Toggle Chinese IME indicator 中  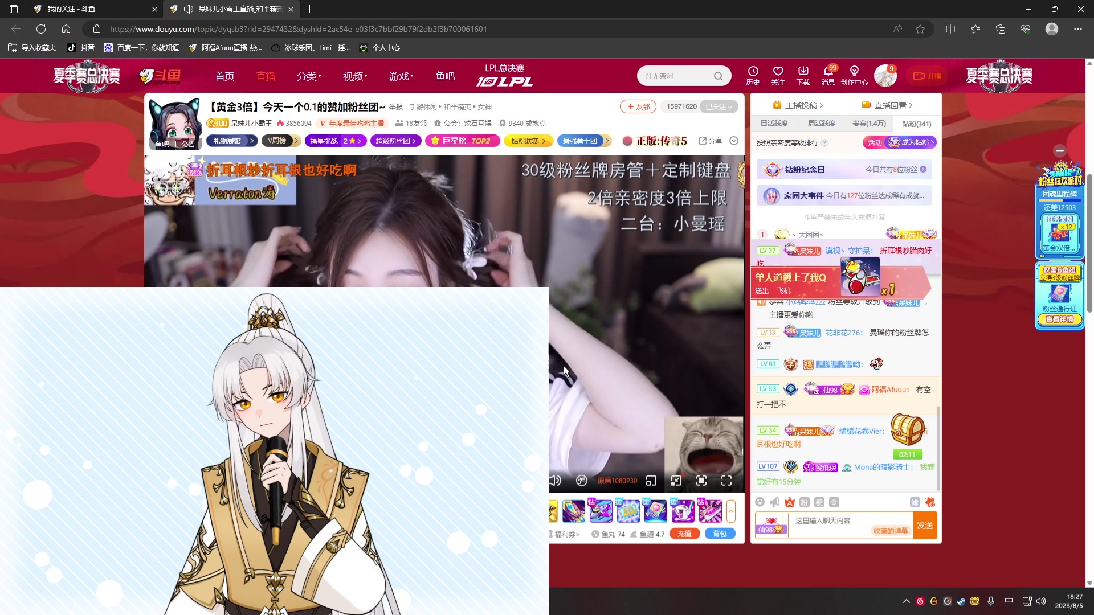click(x=1009, y=601)
